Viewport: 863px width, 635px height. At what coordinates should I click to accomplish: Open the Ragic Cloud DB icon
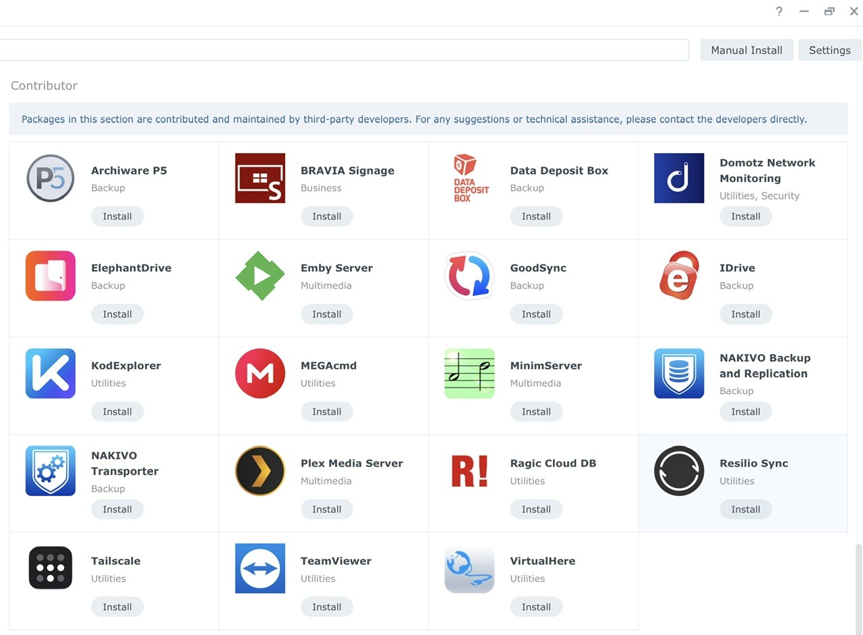[x=470, y=471]
